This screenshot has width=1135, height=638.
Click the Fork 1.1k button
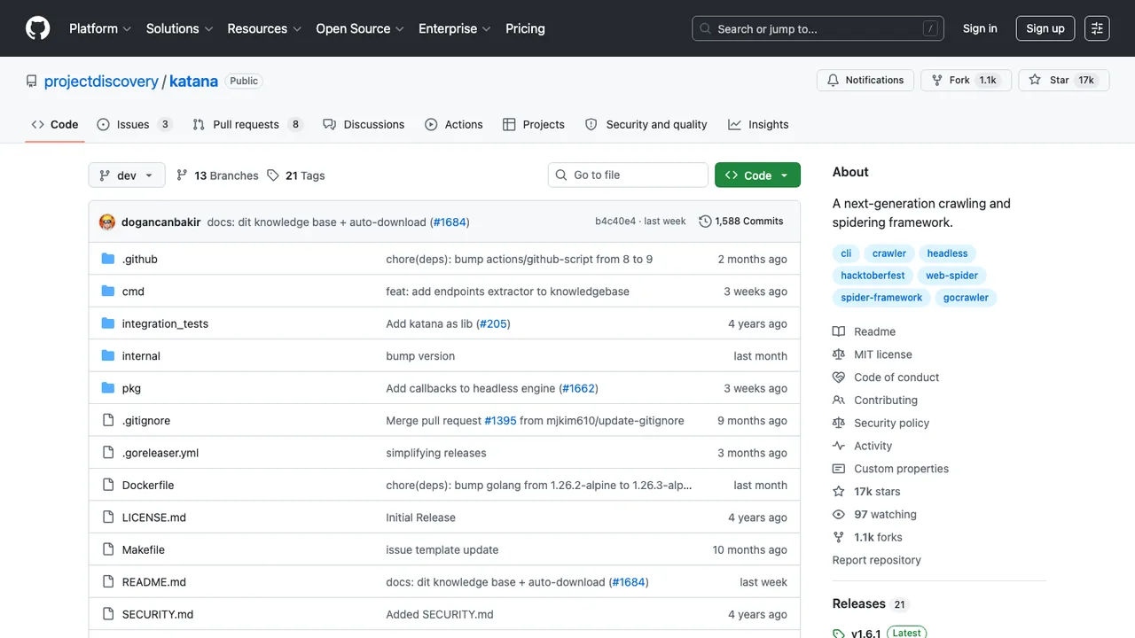pos(964,81)
